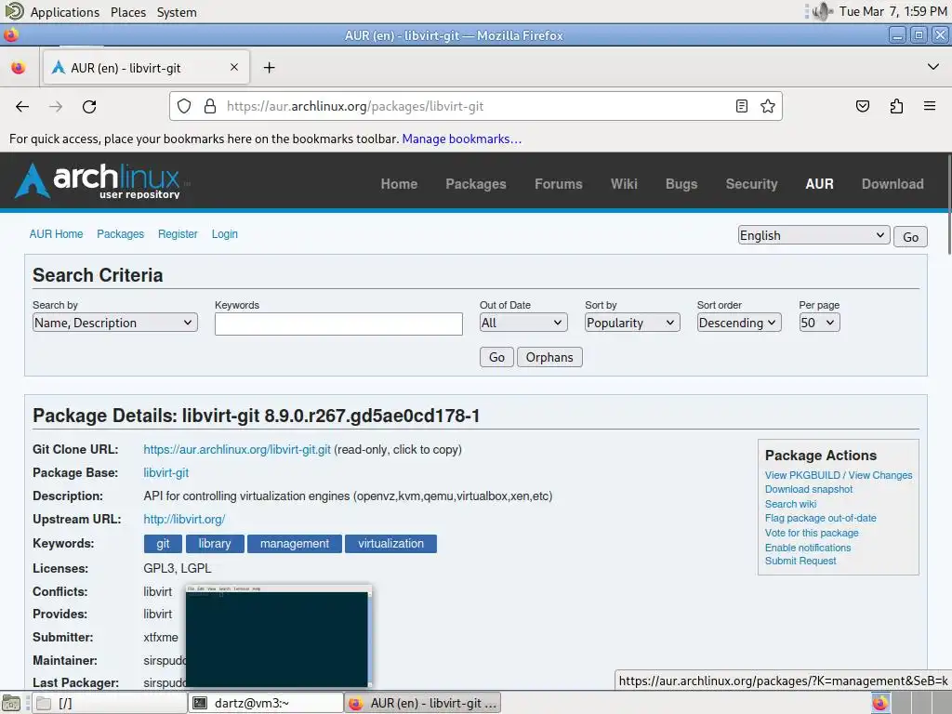Open the extensions puzzle icon
Screen dimensions: 952x714
point(896,106)
